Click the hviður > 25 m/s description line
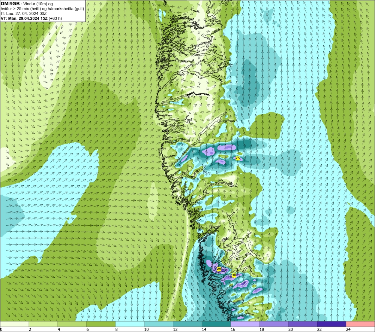Viewport: 375px width, 332px height. click(x=42, y=9)
